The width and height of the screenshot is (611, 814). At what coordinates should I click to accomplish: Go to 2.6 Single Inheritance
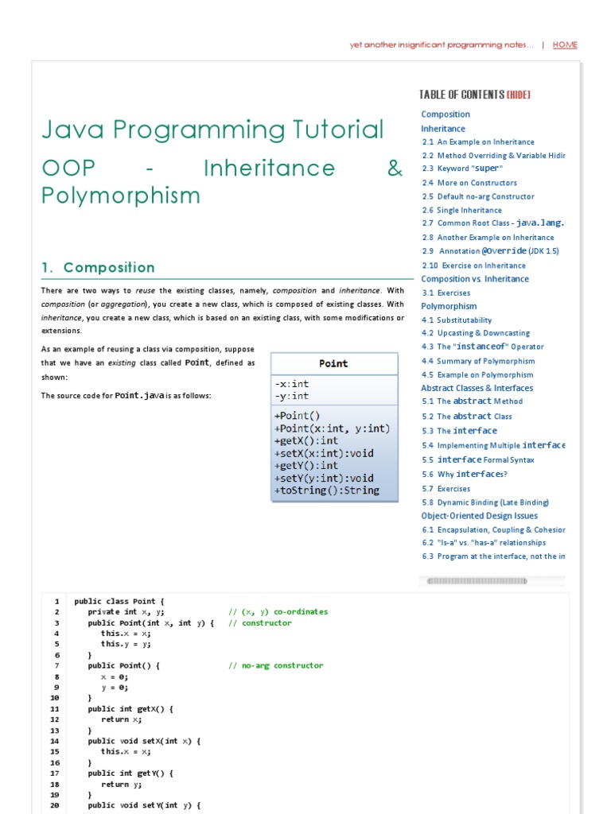pos(462,210)
